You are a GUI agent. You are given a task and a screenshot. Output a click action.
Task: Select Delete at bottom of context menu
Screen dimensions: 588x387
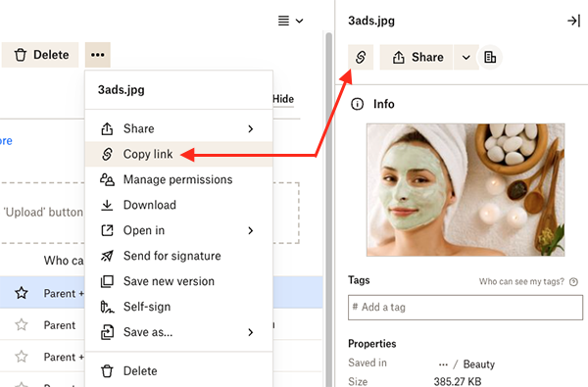coord(179,371)
